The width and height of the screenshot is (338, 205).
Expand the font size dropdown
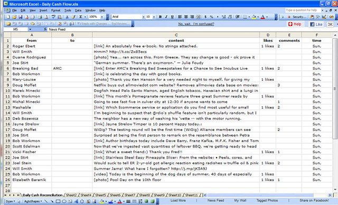(x=154, y=17)
